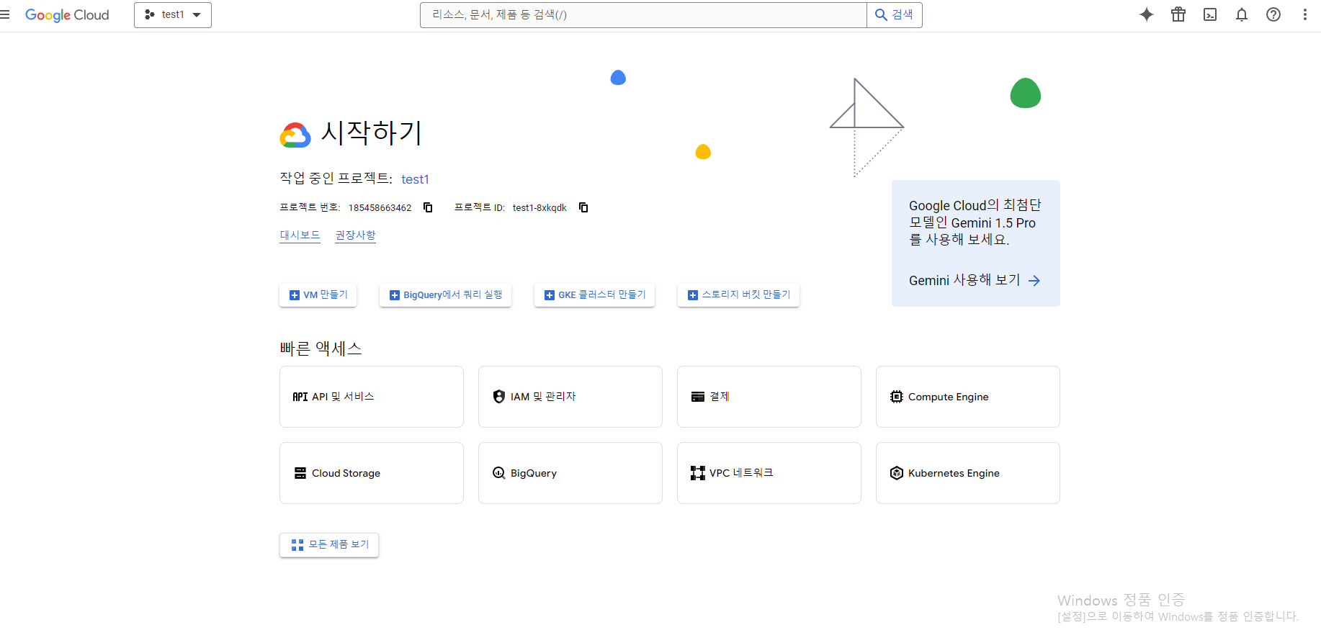Open the Kubernetes Engine card
Screen dimensions: 1321x630
[968, 473]
